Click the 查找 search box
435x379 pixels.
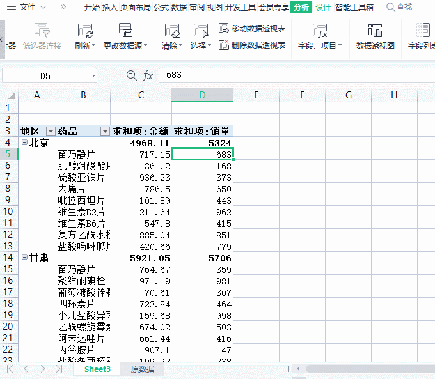click(x=400, y=7)
